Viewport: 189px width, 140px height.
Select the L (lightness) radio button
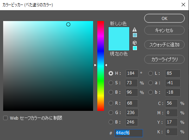coord(150,73)
